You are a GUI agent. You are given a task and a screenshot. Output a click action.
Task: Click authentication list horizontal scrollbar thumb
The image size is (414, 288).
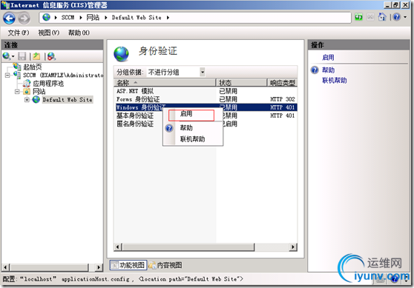coord(188,247)
